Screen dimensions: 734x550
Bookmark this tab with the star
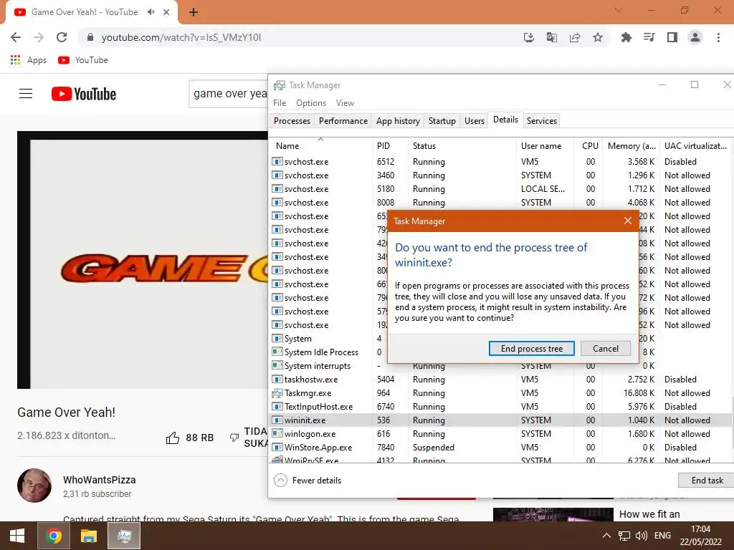(x=598, y=37)
